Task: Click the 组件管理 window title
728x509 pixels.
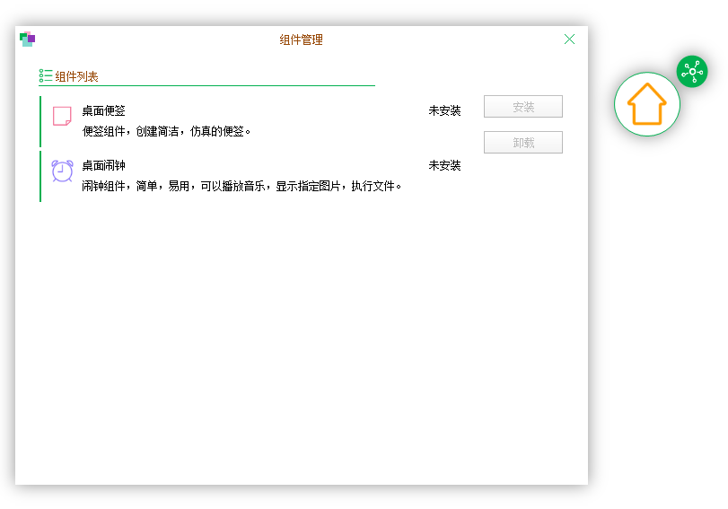Action: point(302,39)
